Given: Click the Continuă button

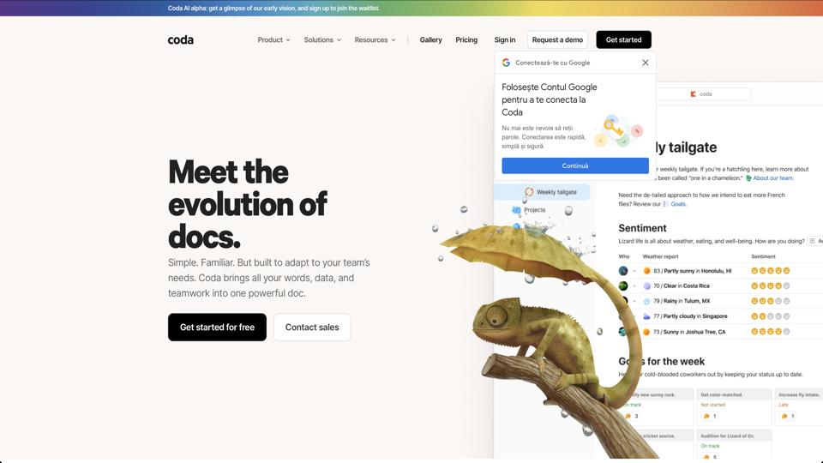Looking at the screenshot, I should click(x=575, y=165).
